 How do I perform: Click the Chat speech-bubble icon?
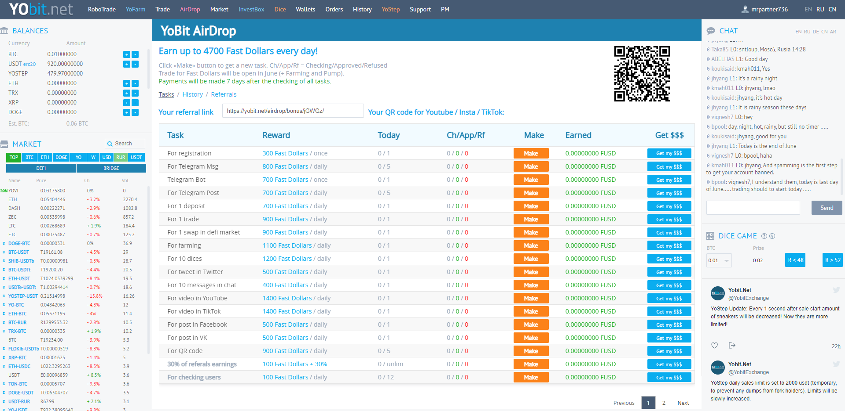point(711,31)
